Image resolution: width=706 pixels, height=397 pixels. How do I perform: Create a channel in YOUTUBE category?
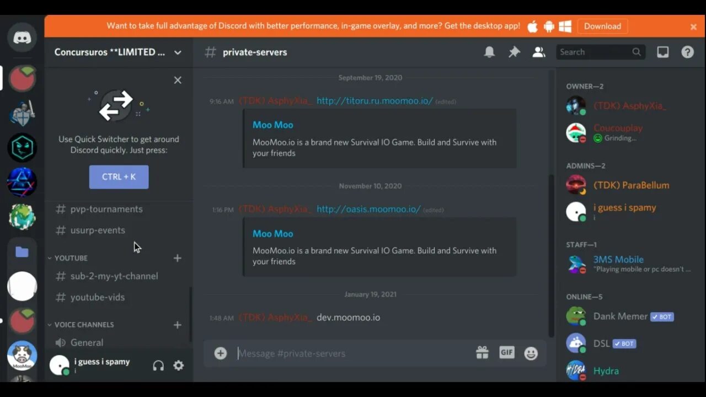[178, 258]
